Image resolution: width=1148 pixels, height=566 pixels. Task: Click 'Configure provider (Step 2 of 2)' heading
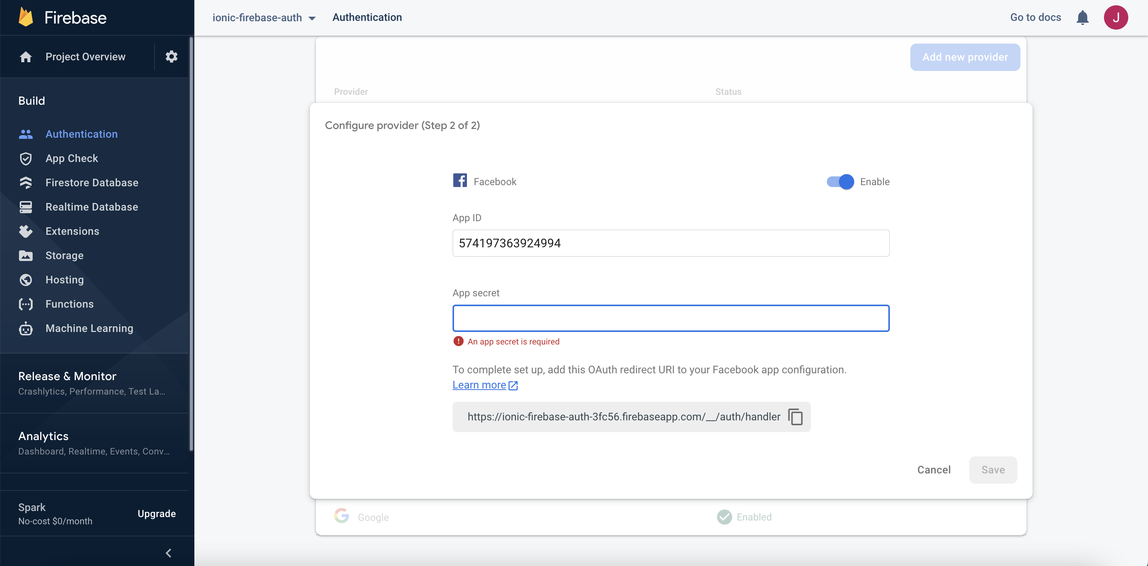click(402, 126)
